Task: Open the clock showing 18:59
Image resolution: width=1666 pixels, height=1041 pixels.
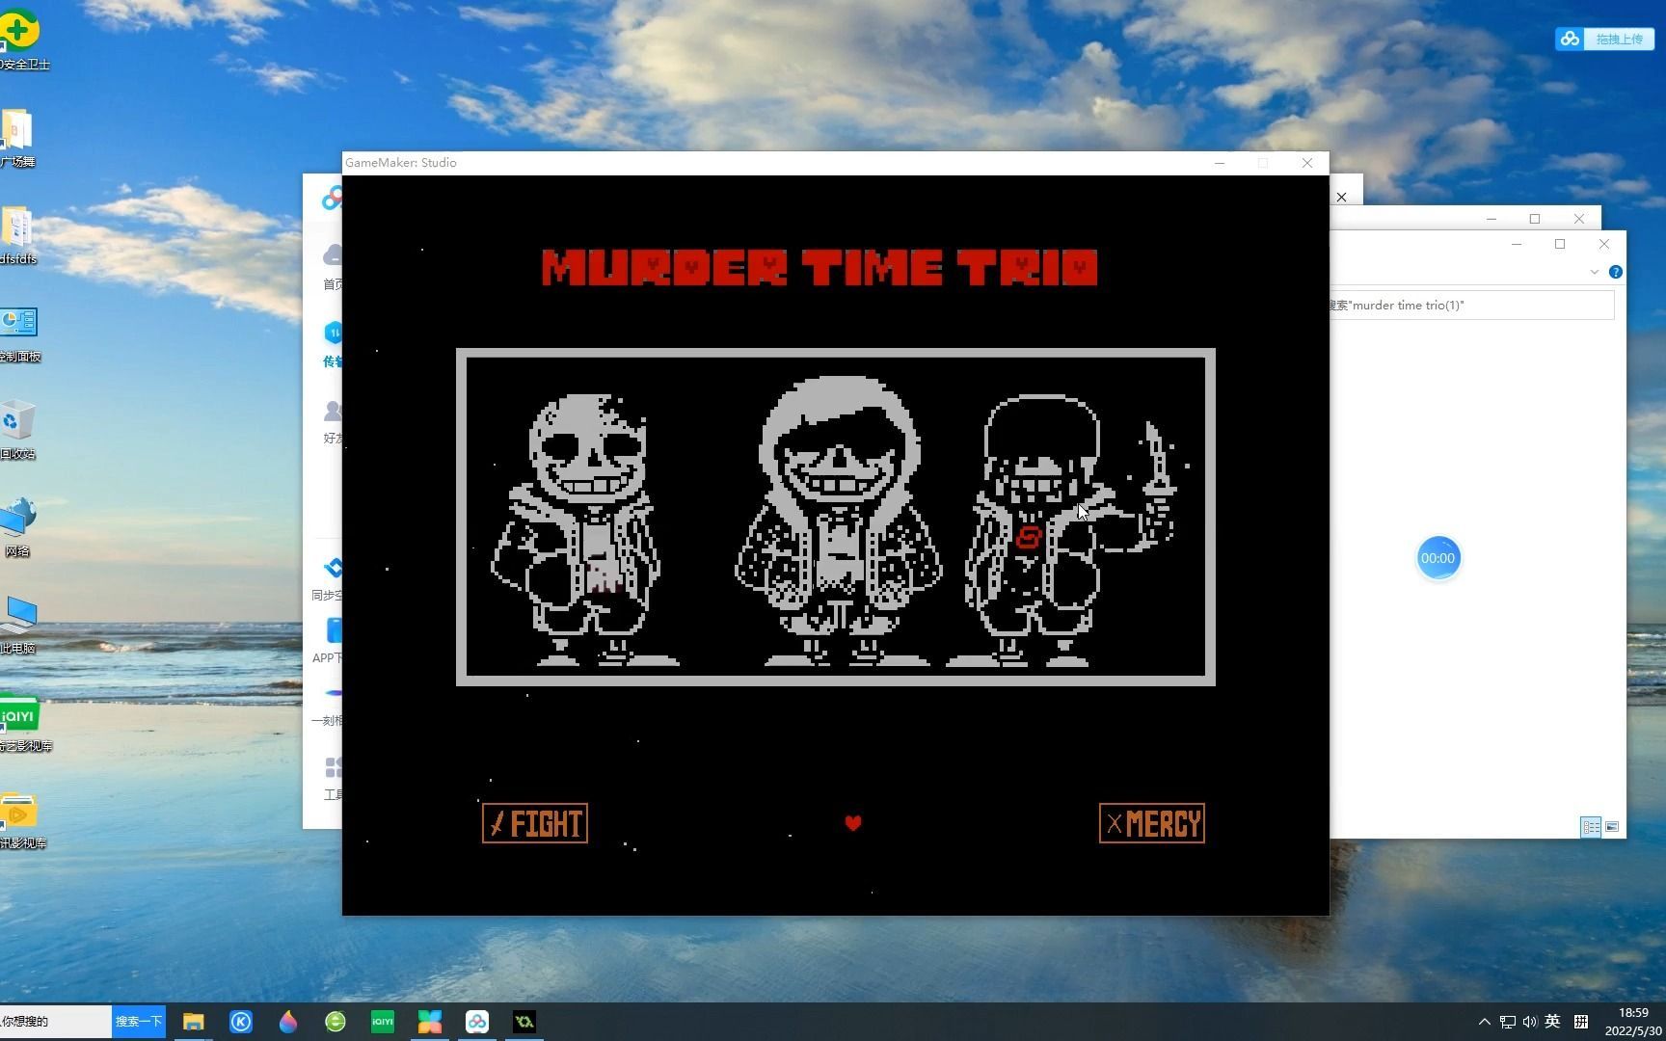Action: click(x=1633, y=1022)
